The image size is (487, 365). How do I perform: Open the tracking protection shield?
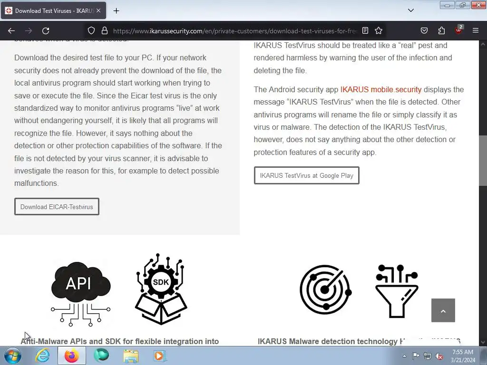91,30
